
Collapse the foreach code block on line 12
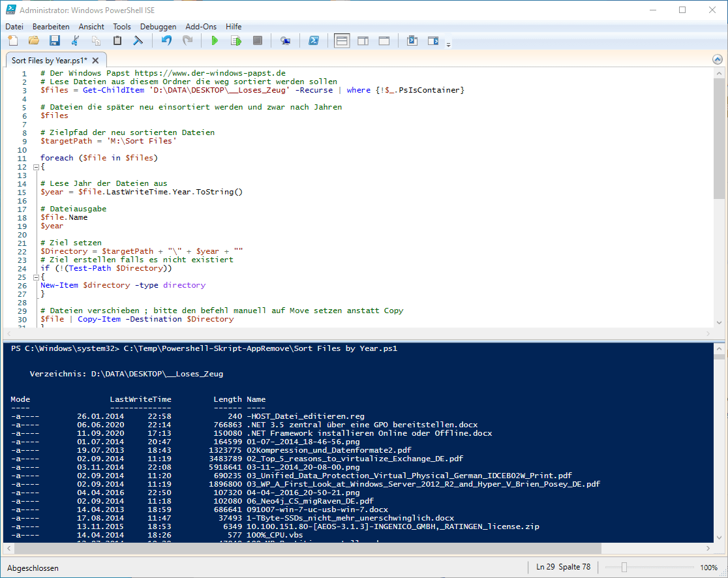[x=35, y=167]
